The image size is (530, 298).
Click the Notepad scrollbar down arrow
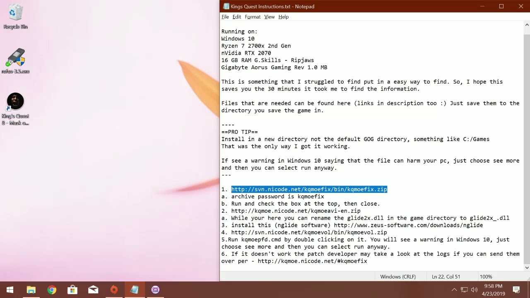pos(527,268)
